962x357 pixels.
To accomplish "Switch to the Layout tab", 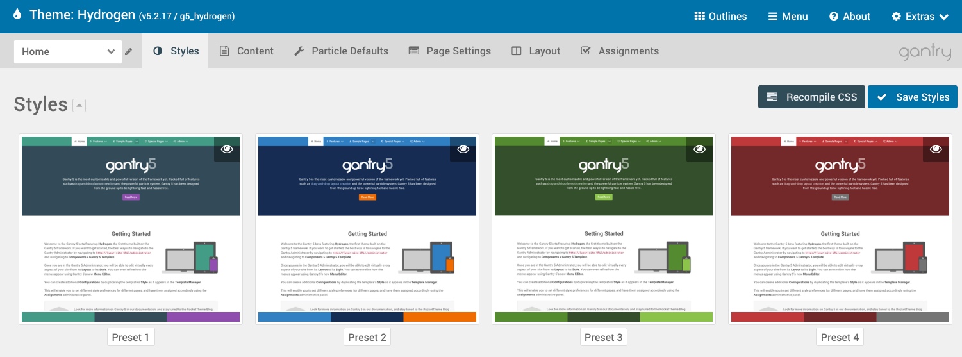I will (x=536, y=51).
